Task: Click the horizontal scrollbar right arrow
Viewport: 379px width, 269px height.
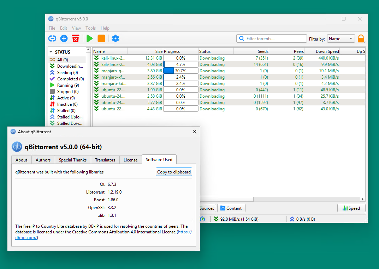Action: click(x=362, y=199)
